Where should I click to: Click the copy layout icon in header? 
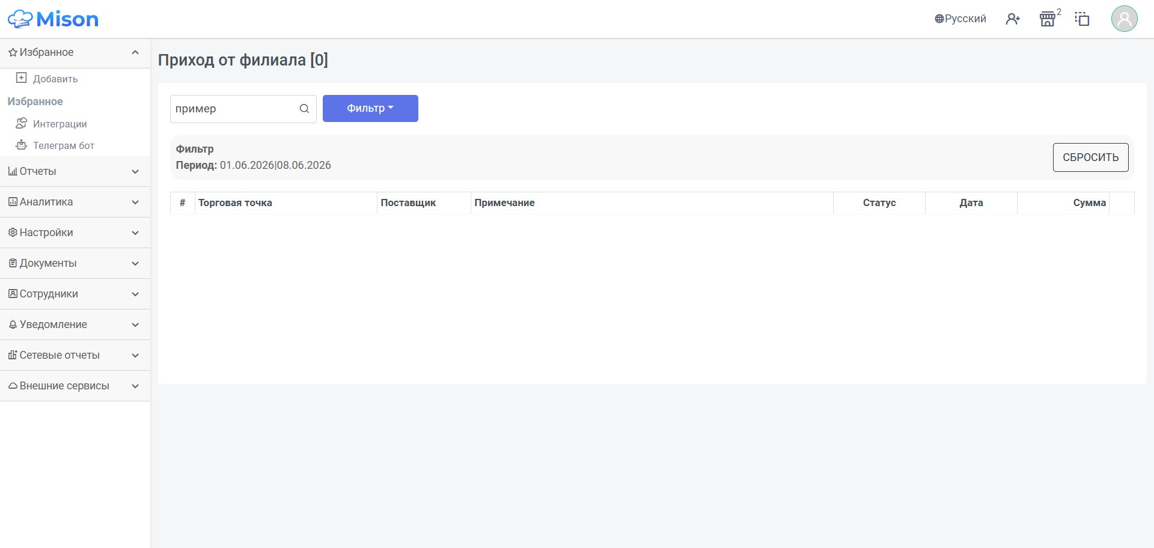pyautogui.click(x=1082, y=19)
